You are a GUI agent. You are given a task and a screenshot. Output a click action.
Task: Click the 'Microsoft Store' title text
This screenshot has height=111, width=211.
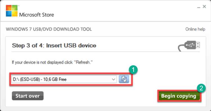(37, 15)
